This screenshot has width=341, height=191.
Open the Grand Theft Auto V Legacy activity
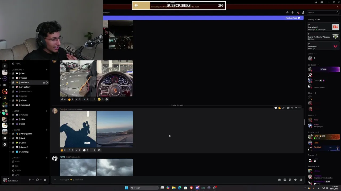click(x=323, y=37)
